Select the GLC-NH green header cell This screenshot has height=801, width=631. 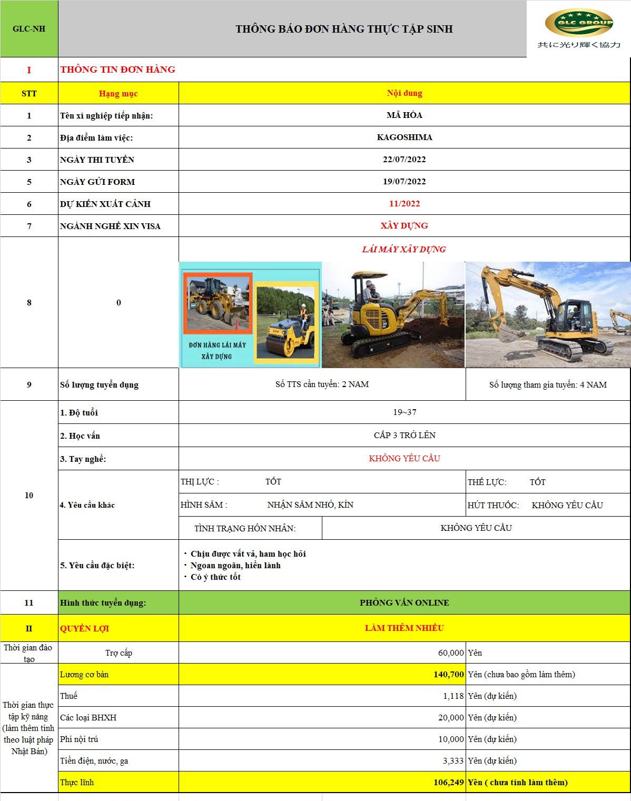click(29, 29)
